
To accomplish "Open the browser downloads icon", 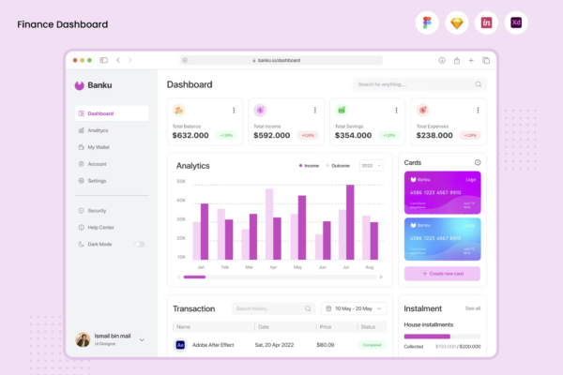I will pyautogui.click(x=442, y=61).
